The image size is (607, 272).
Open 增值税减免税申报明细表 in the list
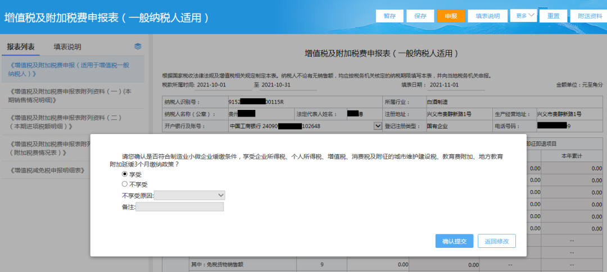point(48,170)
